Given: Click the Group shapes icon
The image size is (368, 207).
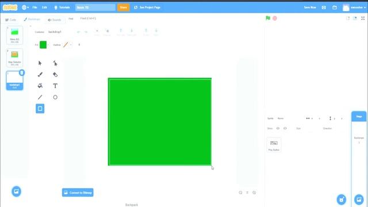Looking at the screenshot, I should point(97,32).
